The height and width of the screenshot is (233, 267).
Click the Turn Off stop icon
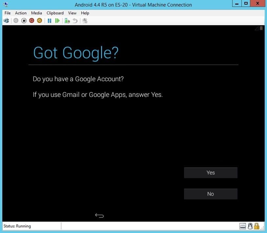(24, 21)
